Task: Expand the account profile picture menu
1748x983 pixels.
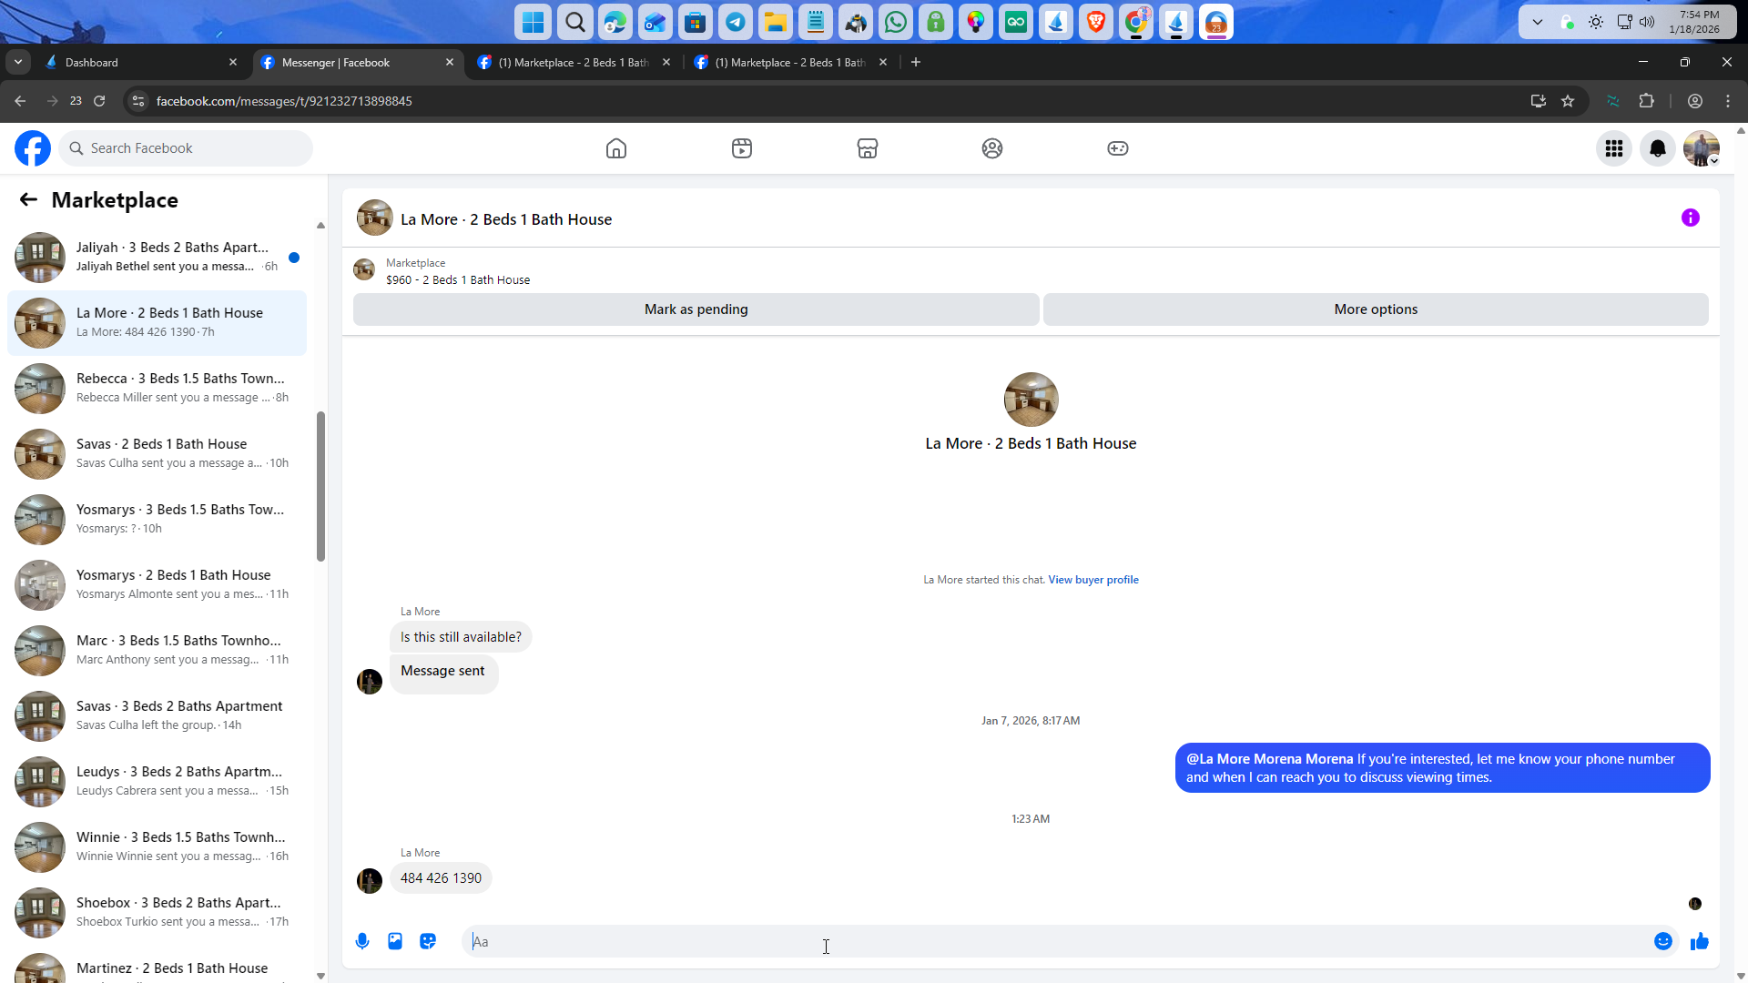Action: (x=1701, y=148)
